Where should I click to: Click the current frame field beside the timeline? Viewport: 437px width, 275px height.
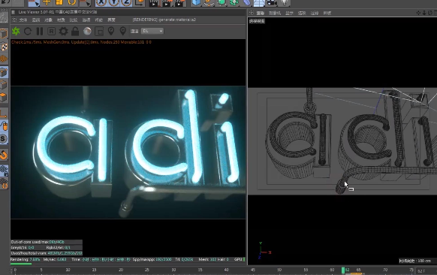click(424, 270)
